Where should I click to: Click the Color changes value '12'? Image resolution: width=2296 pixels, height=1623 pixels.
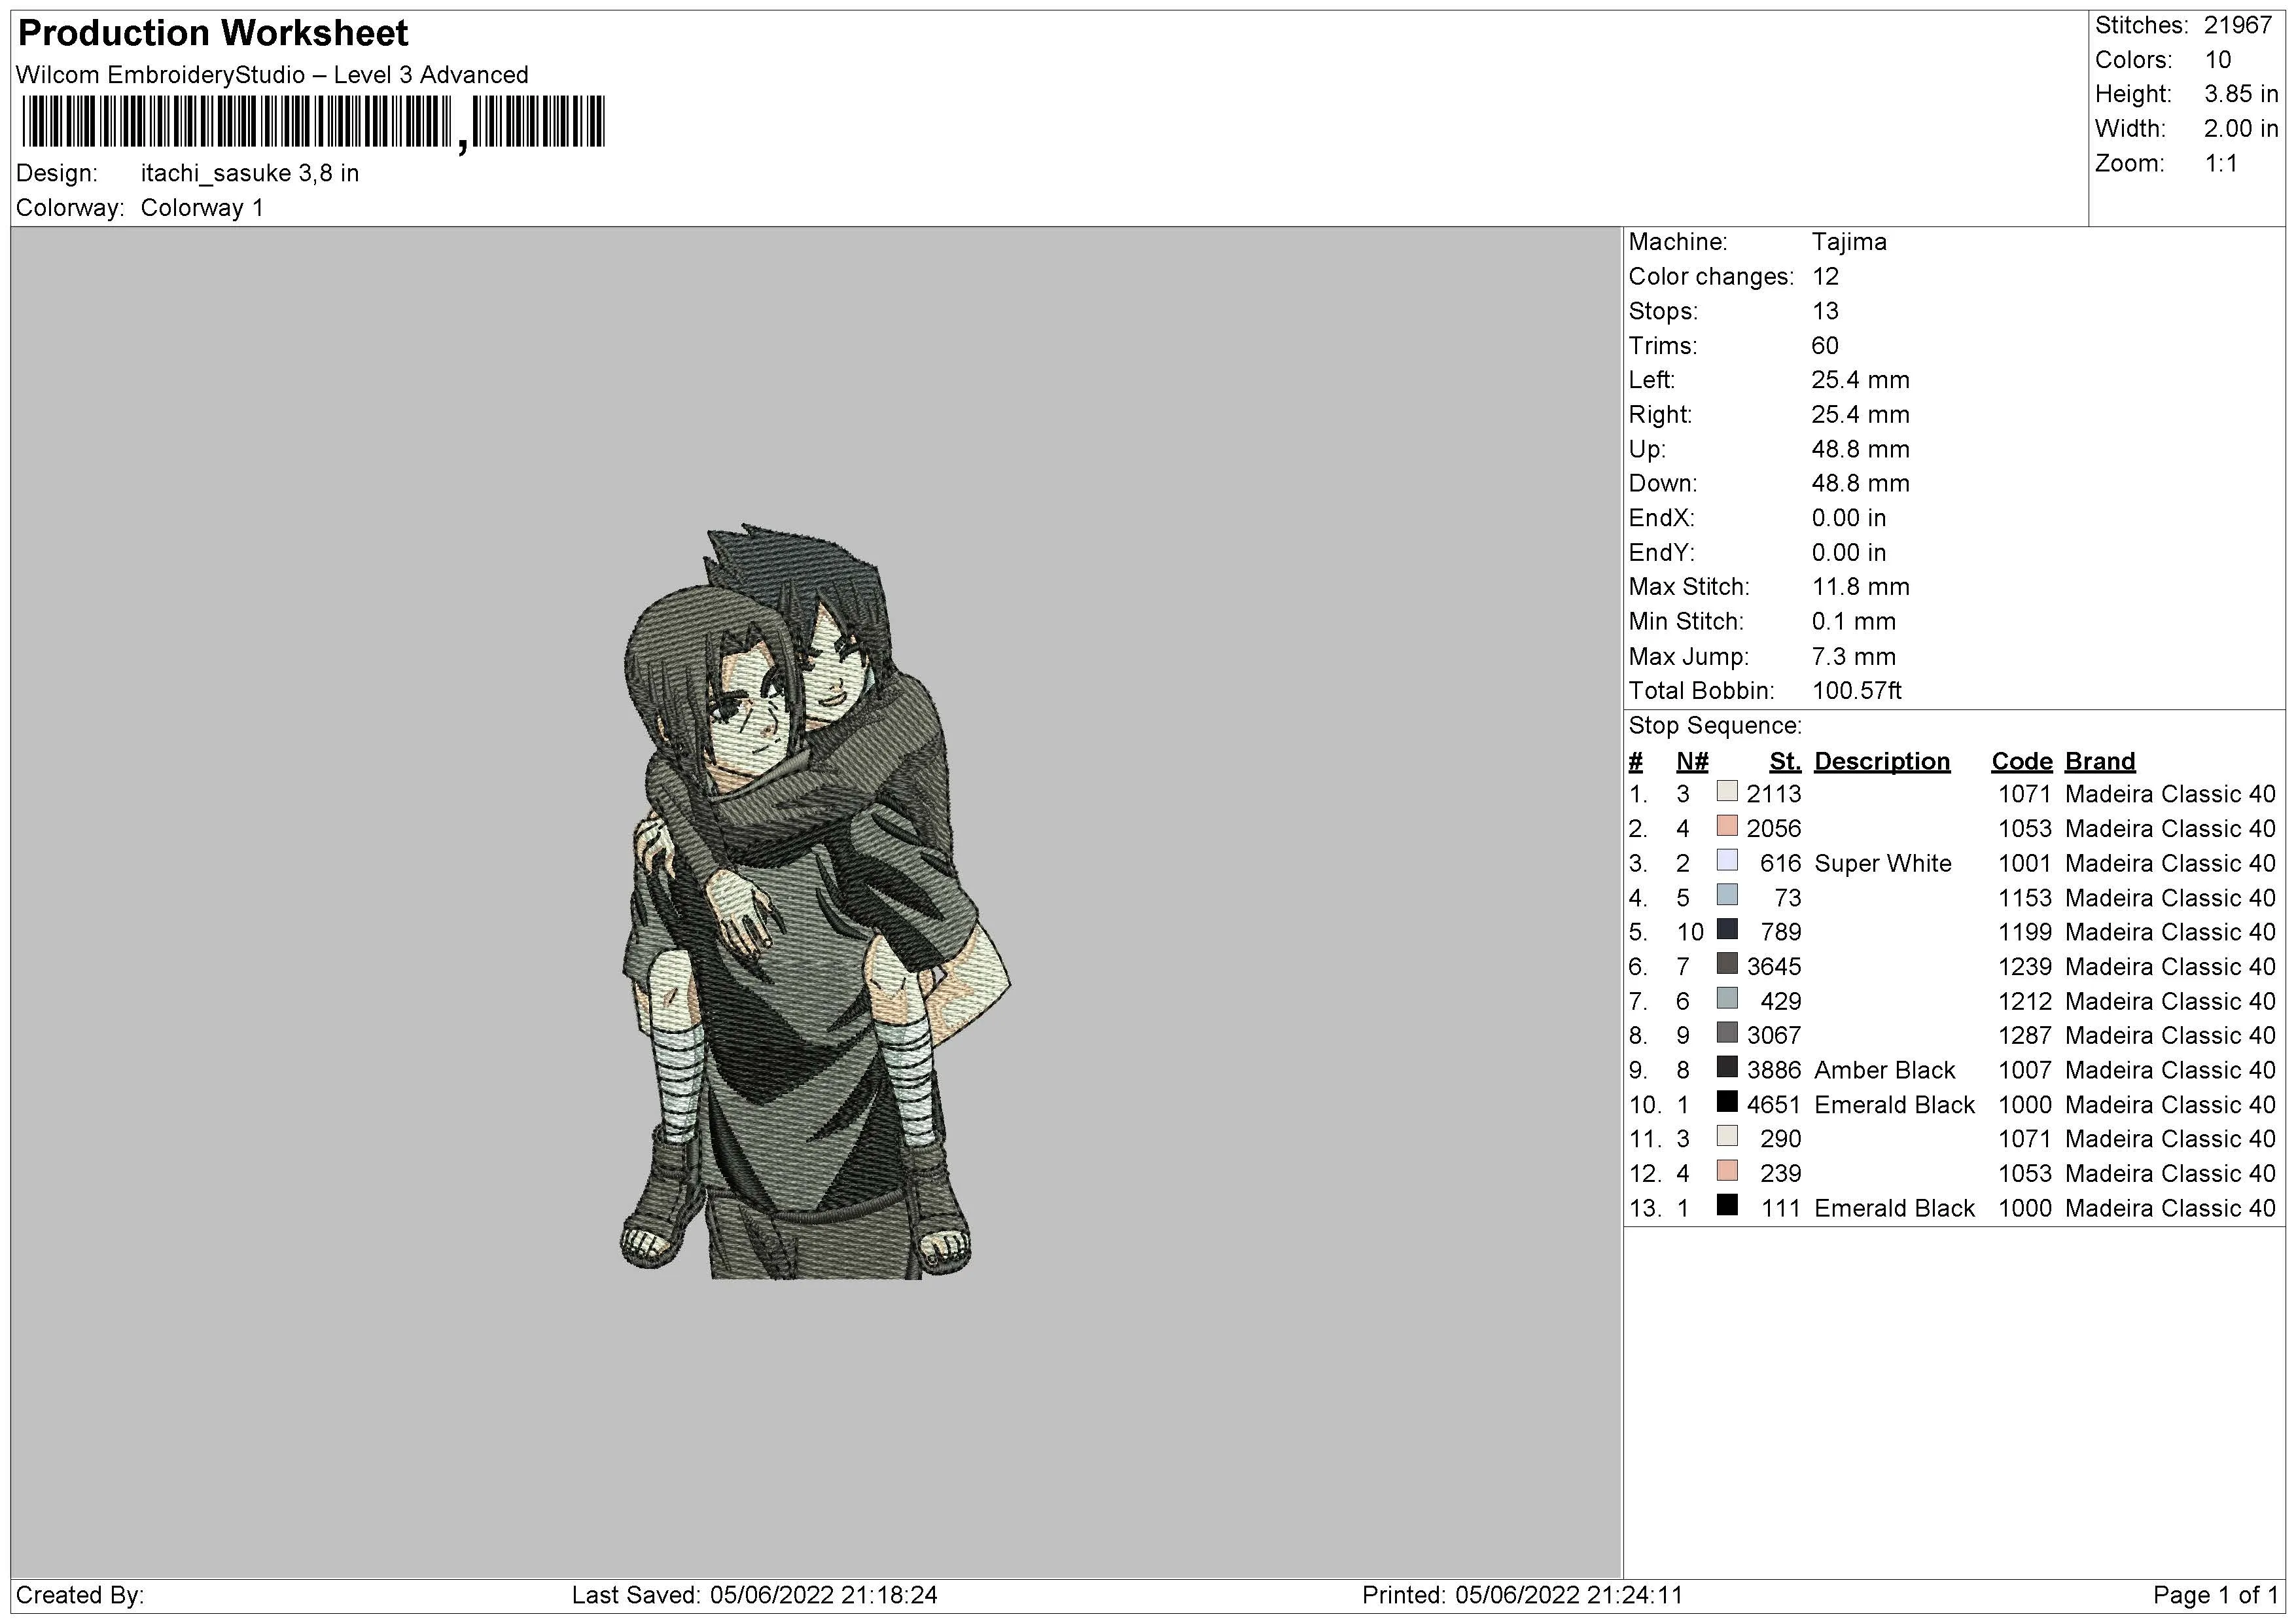(1825, 277)
